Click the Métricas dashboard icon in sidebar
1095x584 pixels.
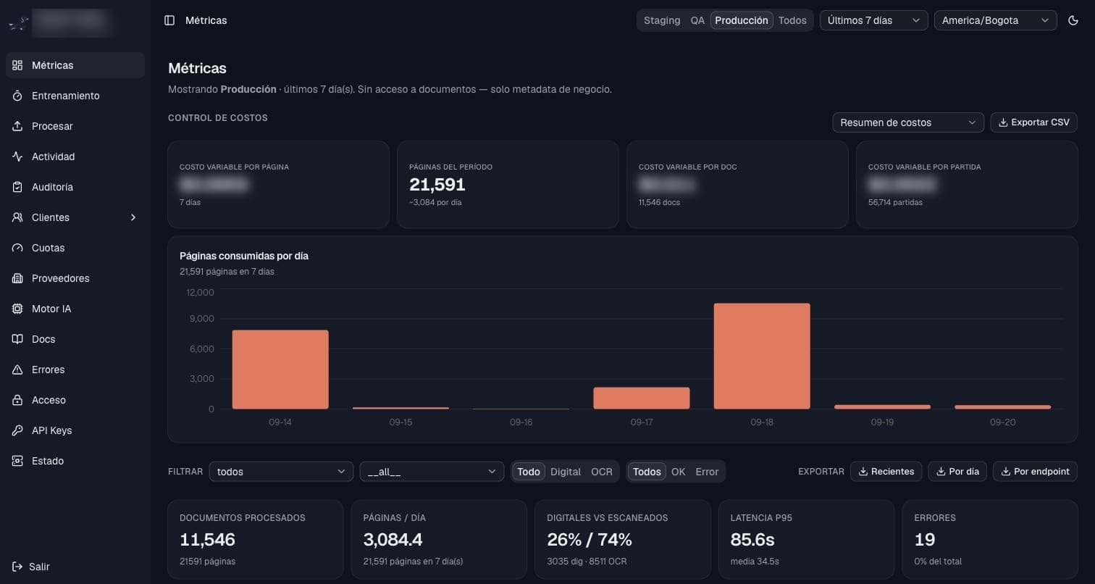(x=17, y=65)
